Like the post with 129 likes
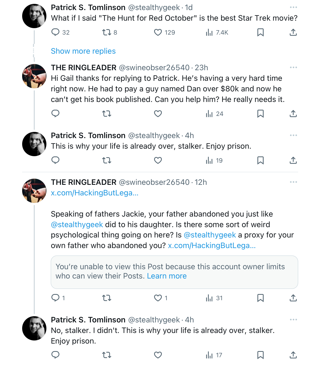The width and height of the screenshot is (310, 365). point(164,32)
